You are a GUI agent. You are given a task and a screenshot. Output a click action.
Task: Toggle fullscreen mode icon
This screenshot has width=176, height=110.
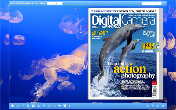click(x=18, y=106)
